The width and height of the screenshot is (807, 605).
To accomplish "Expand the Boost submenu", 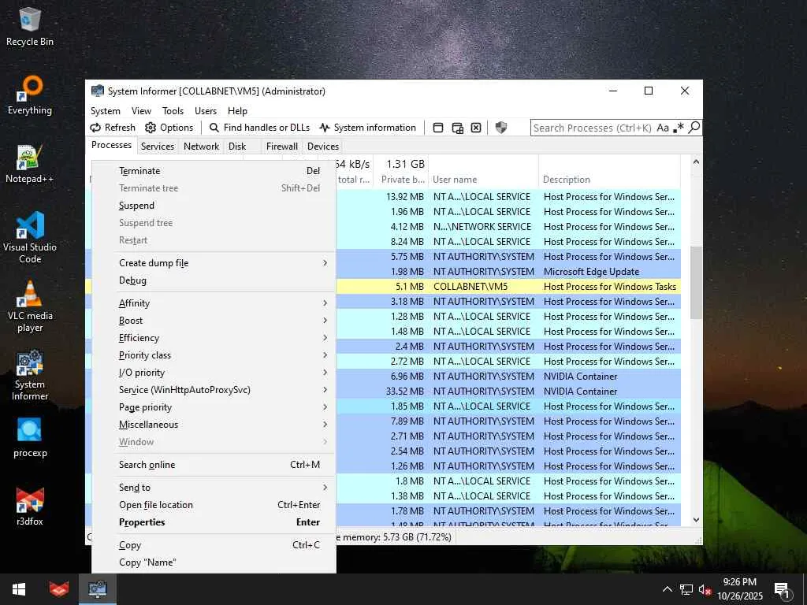I will coord(214,321).
